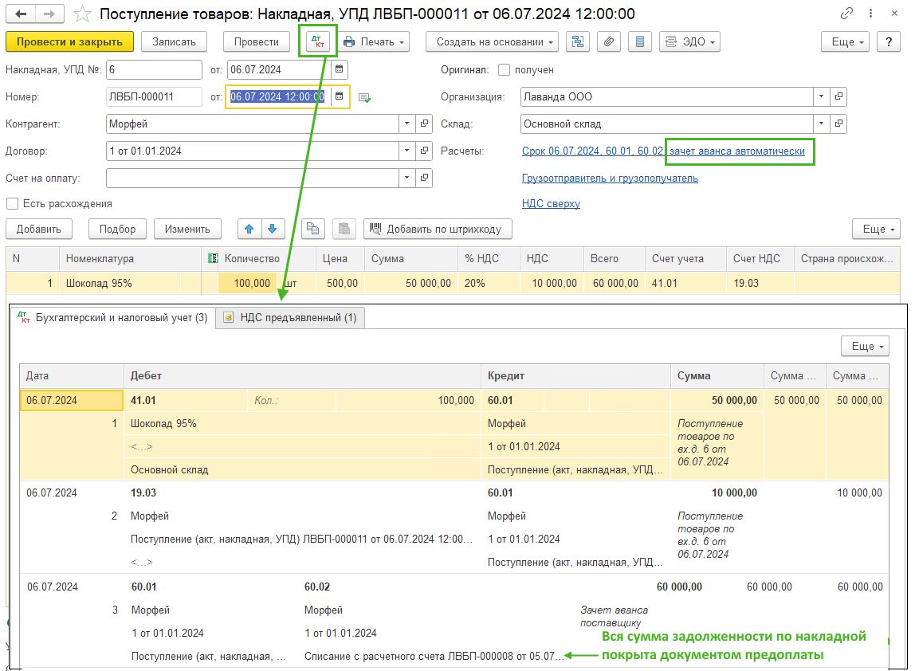Viewport: 915px width, 671px height.
Task: Move table row up with blue arrow
Action: tap(249, 229)
